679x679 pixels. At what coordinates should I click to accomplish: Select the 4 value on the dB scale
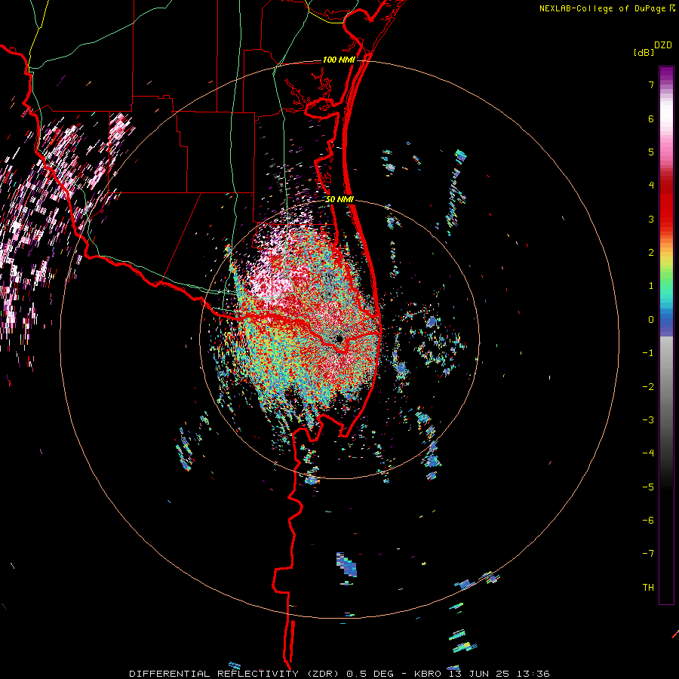(x=651, y=186)
